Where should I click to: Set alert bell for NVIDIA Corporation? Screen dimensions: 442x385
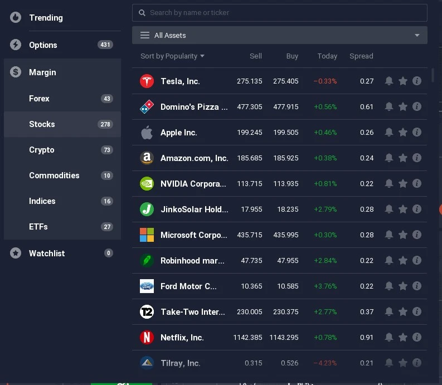[389, 184]
